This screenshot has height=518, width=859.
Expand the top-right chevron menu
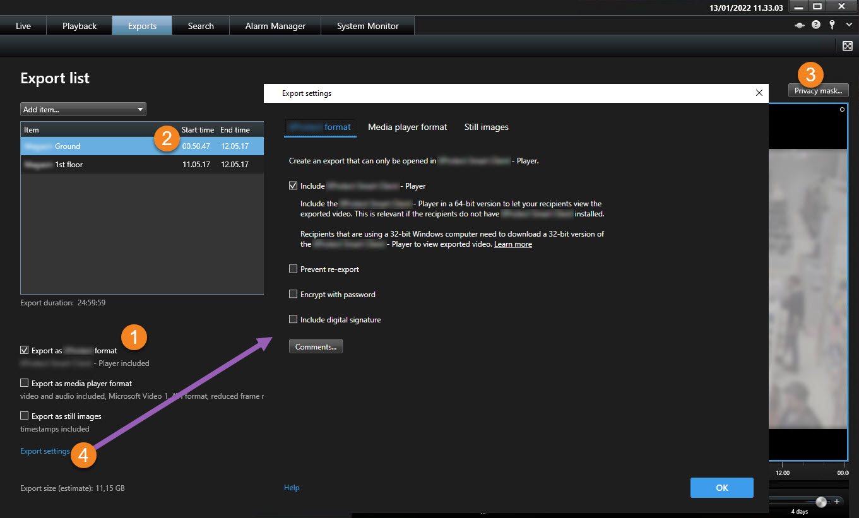tap(849, 25)
